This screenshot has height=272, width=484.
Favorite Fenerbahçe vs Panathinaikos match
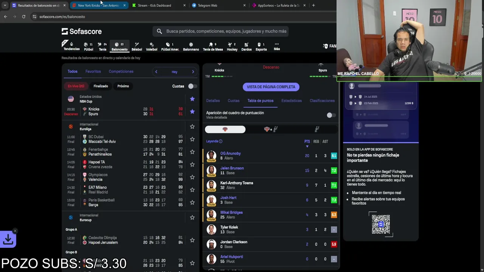(192, 152)
